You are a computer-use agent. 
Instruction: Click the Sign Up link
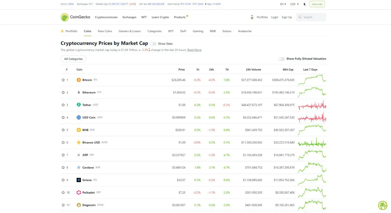[287, 17]
